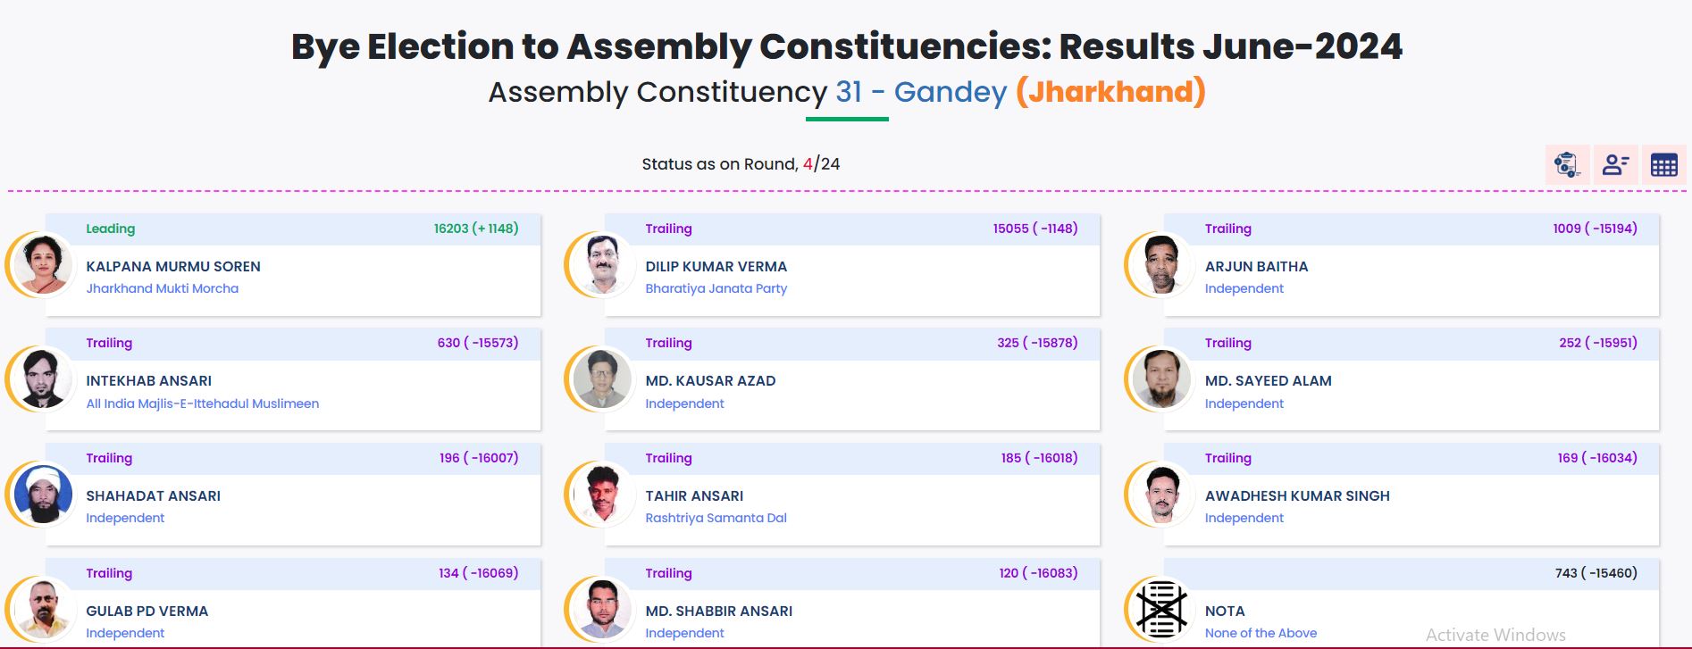Select the AWADHESH KUMAR SINGH name
The image size is (1692, 649).
coord(1297,496)
